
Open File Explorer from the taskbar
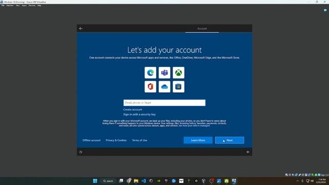(x=136, y=181)
